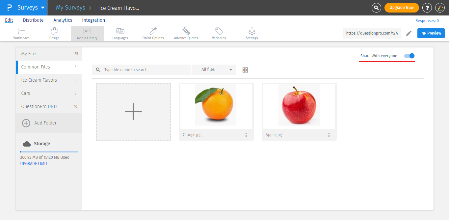Open the help question mark icon
Screen dimensions: 449x220
click(427, 8)
